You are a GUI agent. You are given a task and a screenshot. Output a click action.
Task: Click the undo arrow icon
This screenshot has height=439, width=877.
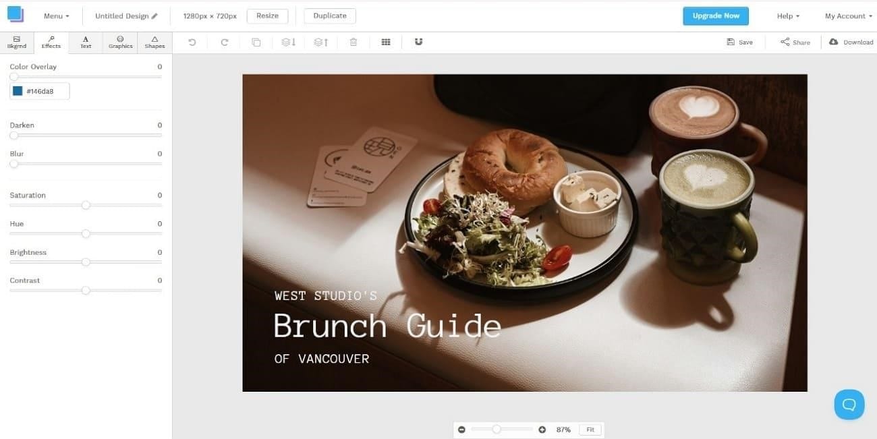192,42
